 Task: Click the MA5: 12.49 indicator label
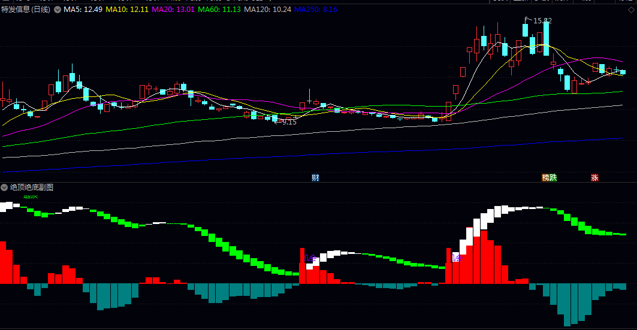click(83, 10)
